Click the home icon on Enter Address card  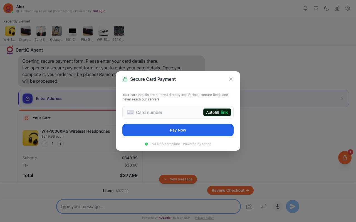pos(27,98)
